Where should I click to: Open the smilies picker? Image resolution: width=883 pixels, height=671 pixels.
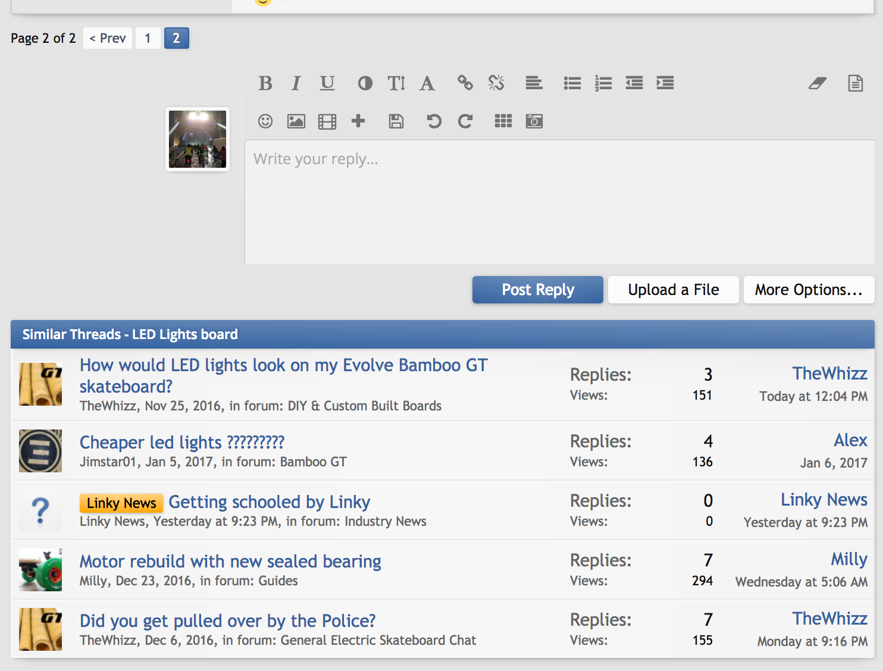click(x=265, y=121)
